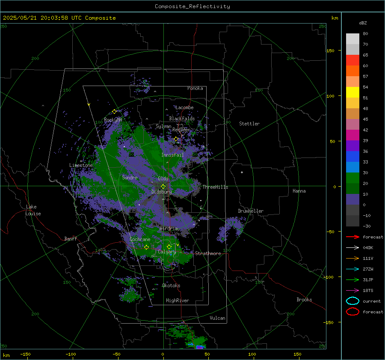The width and height of the screenshot is (385, 360).
Task: Select the 'current' legend label
Action: tap(372, 301)
